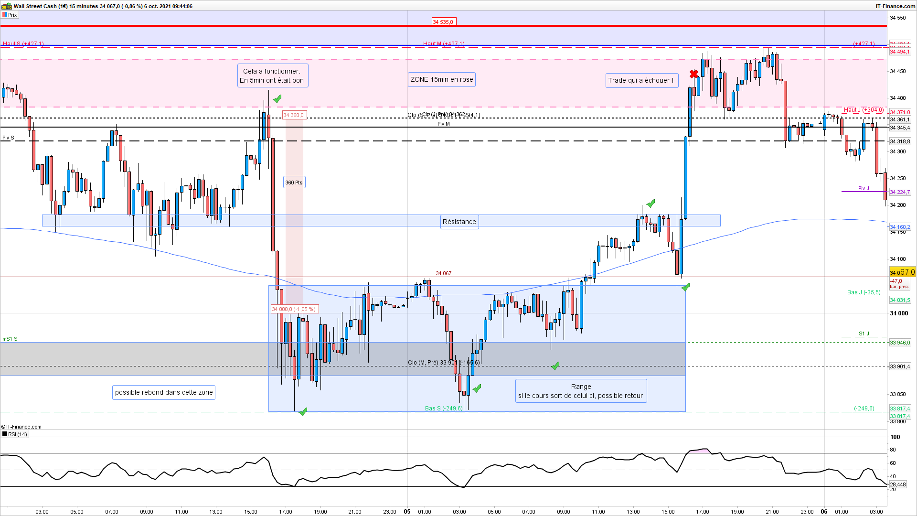Click the 360 Pts measurement label
The width and height of the screenshot is (917, 516).
294,183
